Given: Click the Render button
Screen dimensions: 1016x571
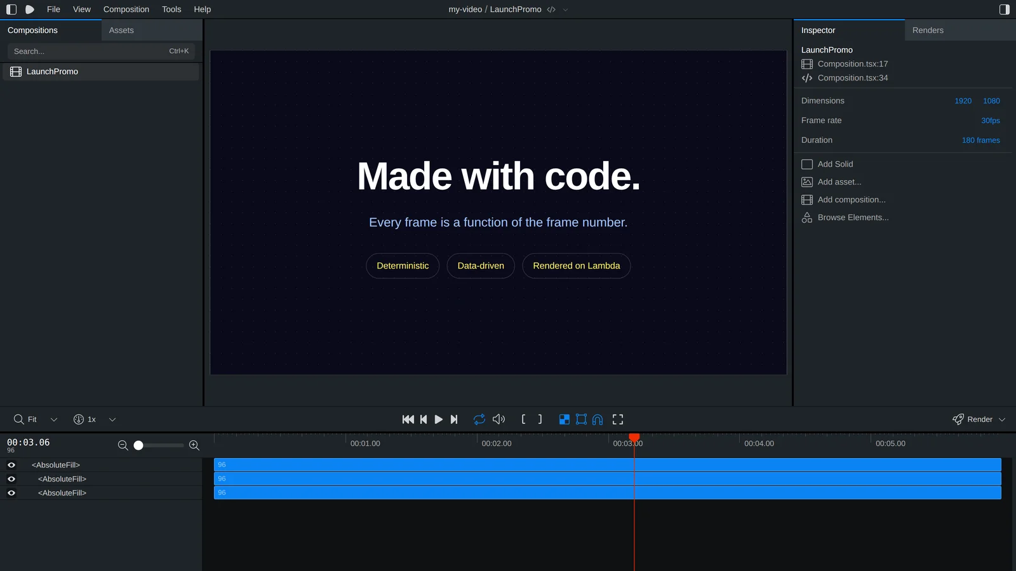Looking at the screenshot, I should [972, 419].
